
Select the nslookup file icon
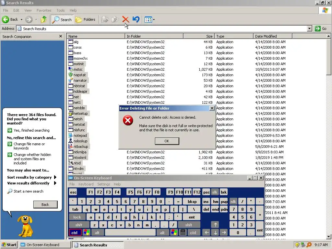(71, 141)
